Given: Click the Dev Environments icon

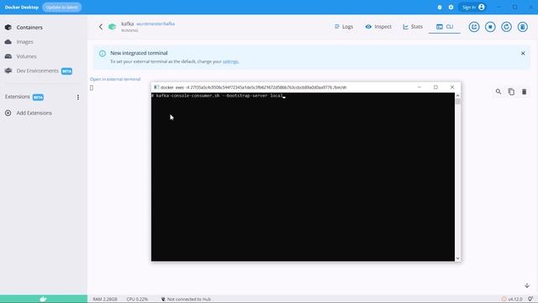Looking at the screenshot, I should click(x=8, y=71).
